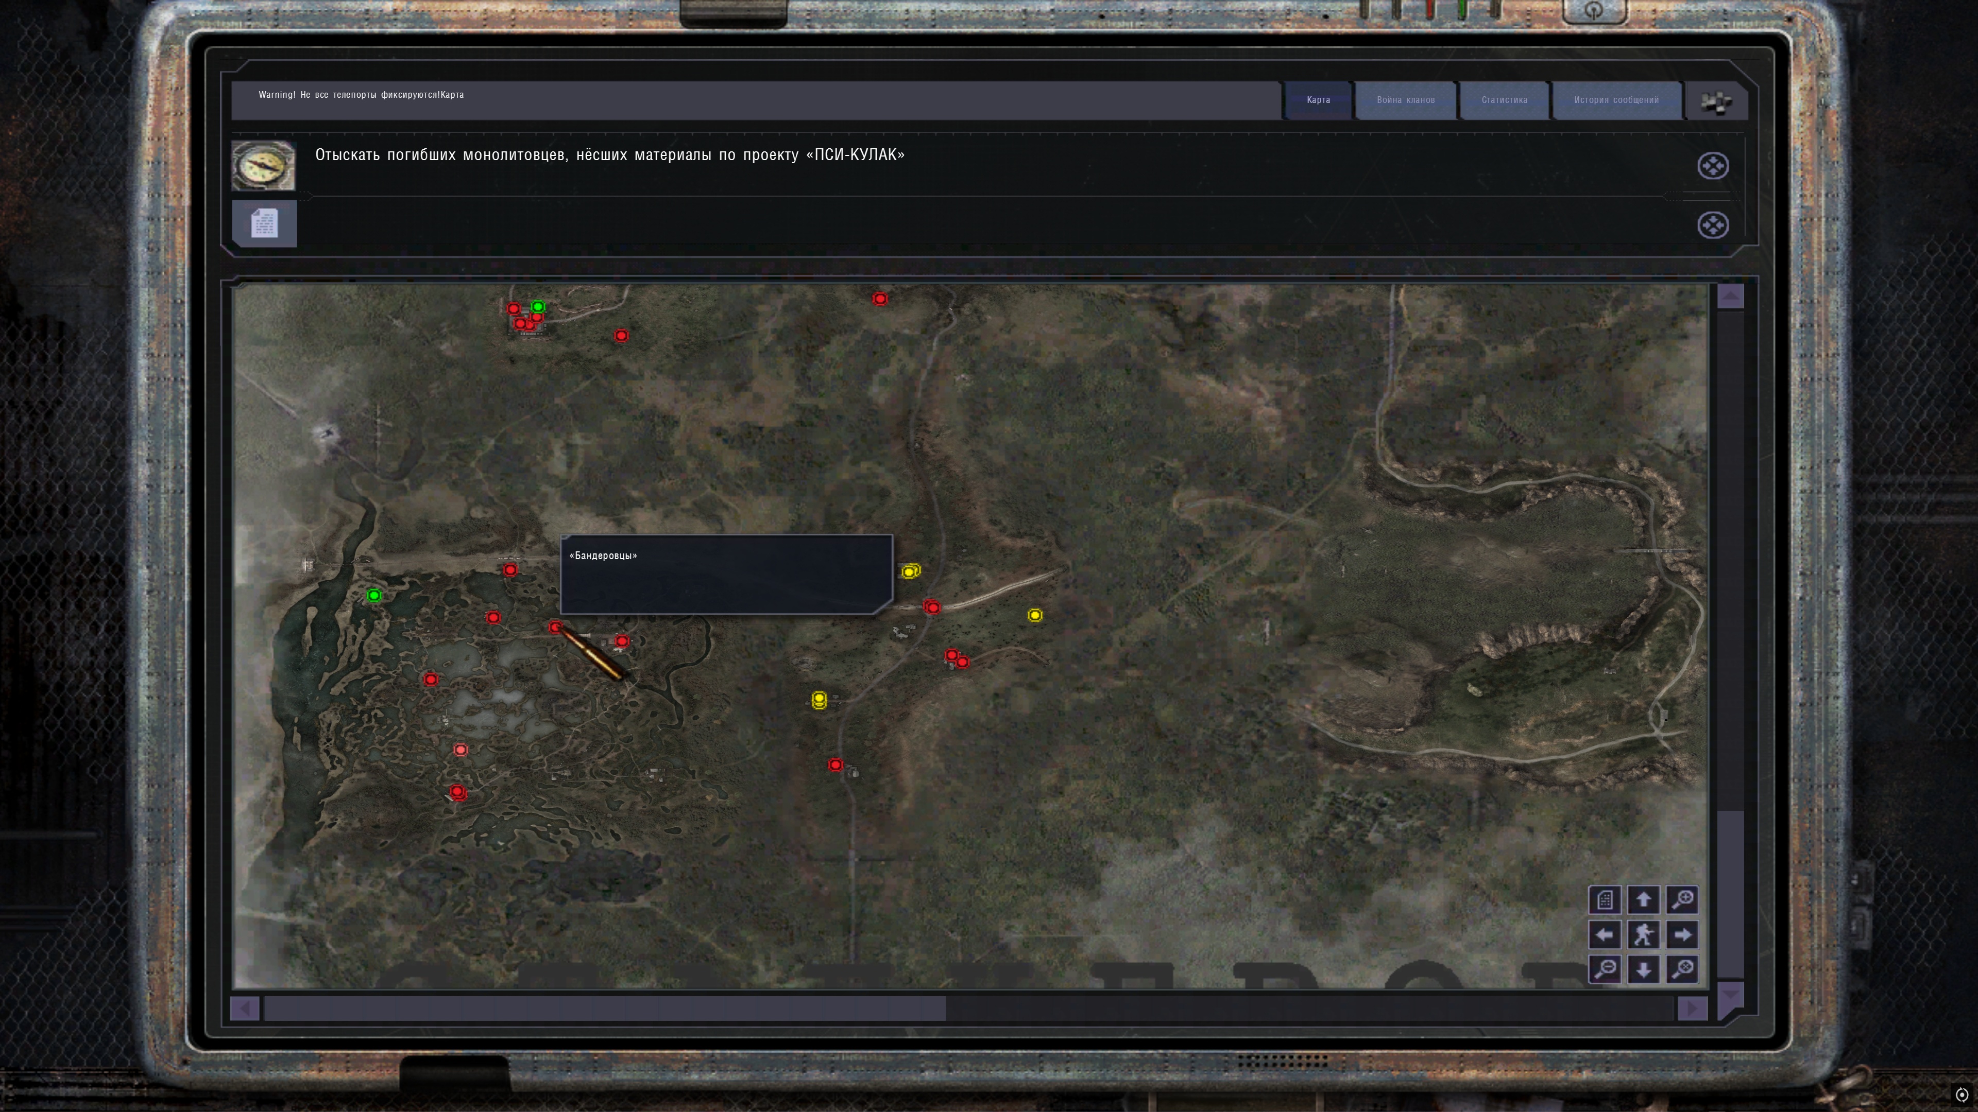Click the horizontal map scrollbar thumb
Viewport: 1978px width, 1112px height.
[604, 1009]
